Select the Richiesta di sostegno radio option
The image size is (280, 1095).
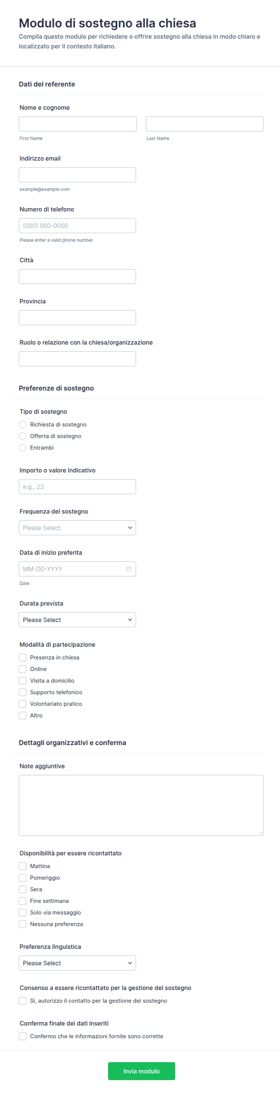pyautogui.click(x=23, y=424)
